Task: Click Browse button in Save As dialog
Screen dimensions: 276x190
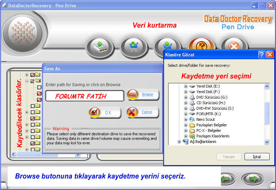Action: 143,95
